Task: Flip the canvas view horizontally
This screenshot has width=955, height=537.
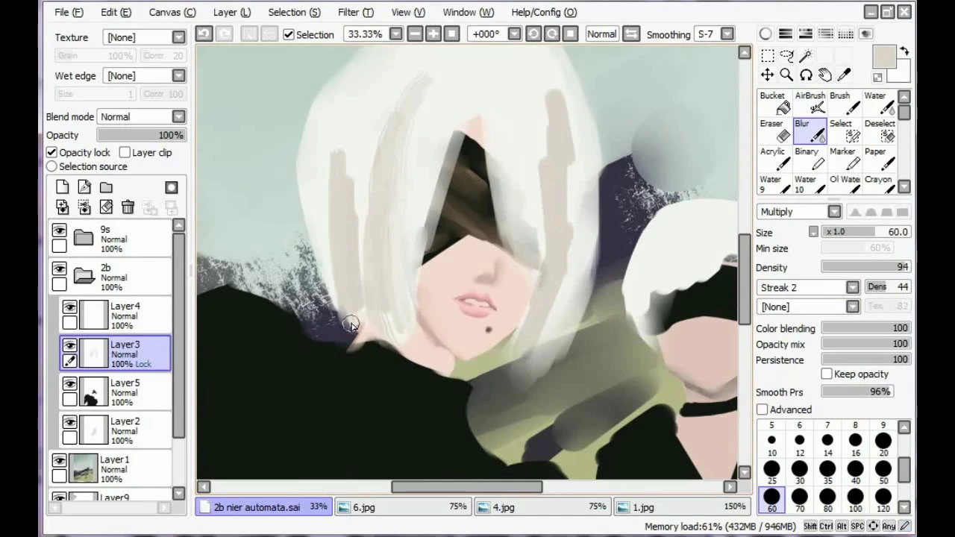Action: tap(631, 34)
